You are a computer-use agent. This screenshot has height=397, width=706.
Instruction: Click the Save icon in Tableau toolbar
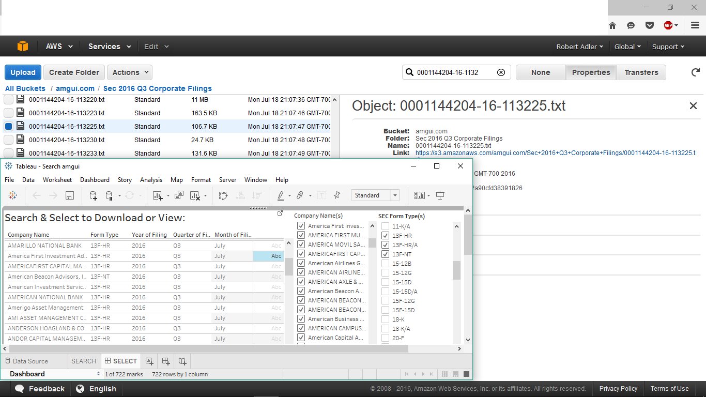click(x=70, y=195)
